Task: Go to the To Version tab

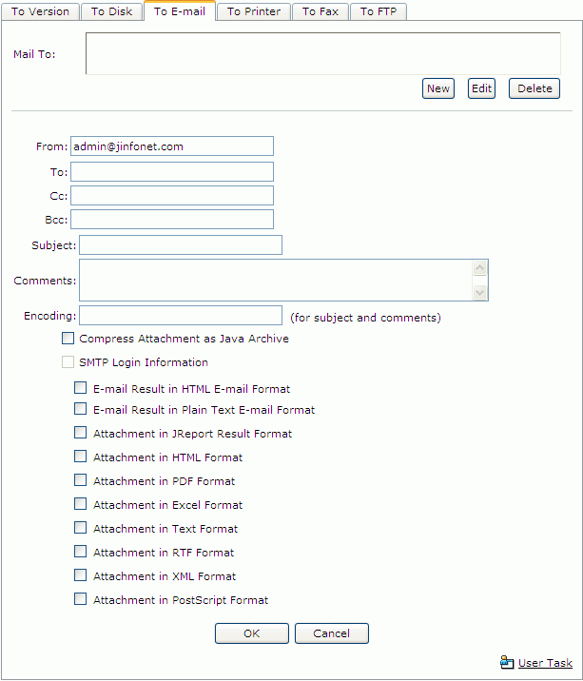Action: pos(40,11)
